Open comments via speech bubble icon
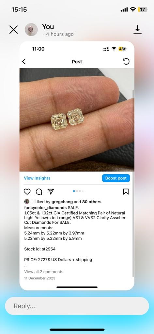 pos(39,192)
